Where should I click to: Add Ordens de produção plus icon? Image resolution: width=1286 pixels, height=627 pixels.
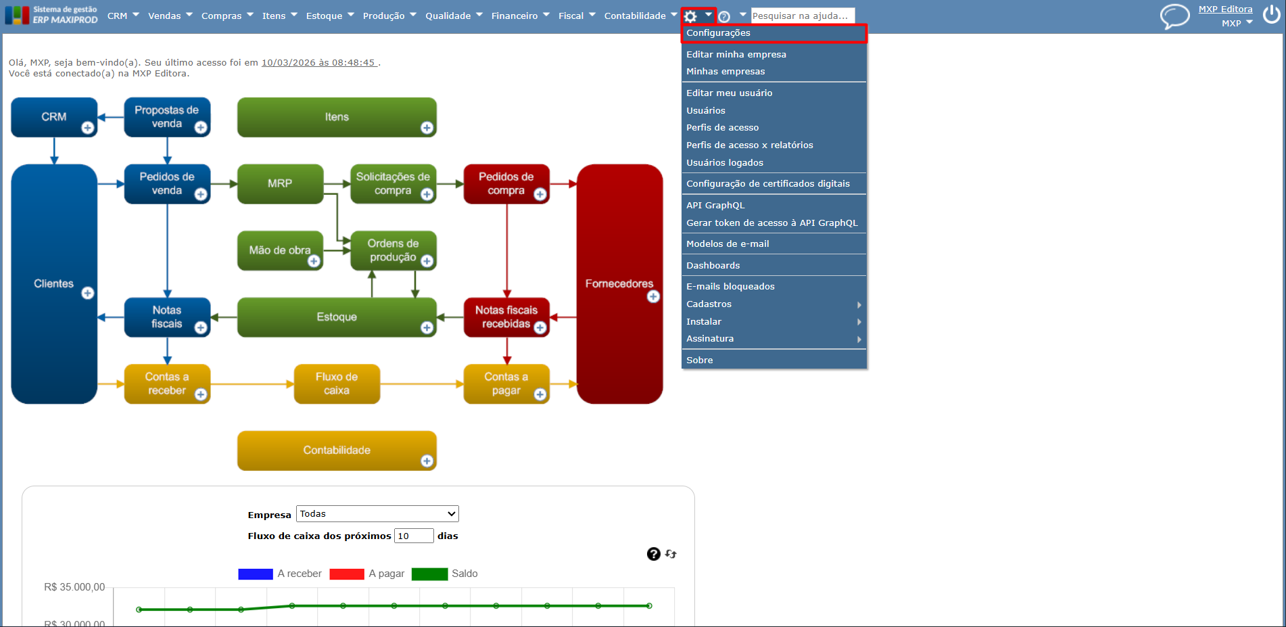(x=427, y=261)
